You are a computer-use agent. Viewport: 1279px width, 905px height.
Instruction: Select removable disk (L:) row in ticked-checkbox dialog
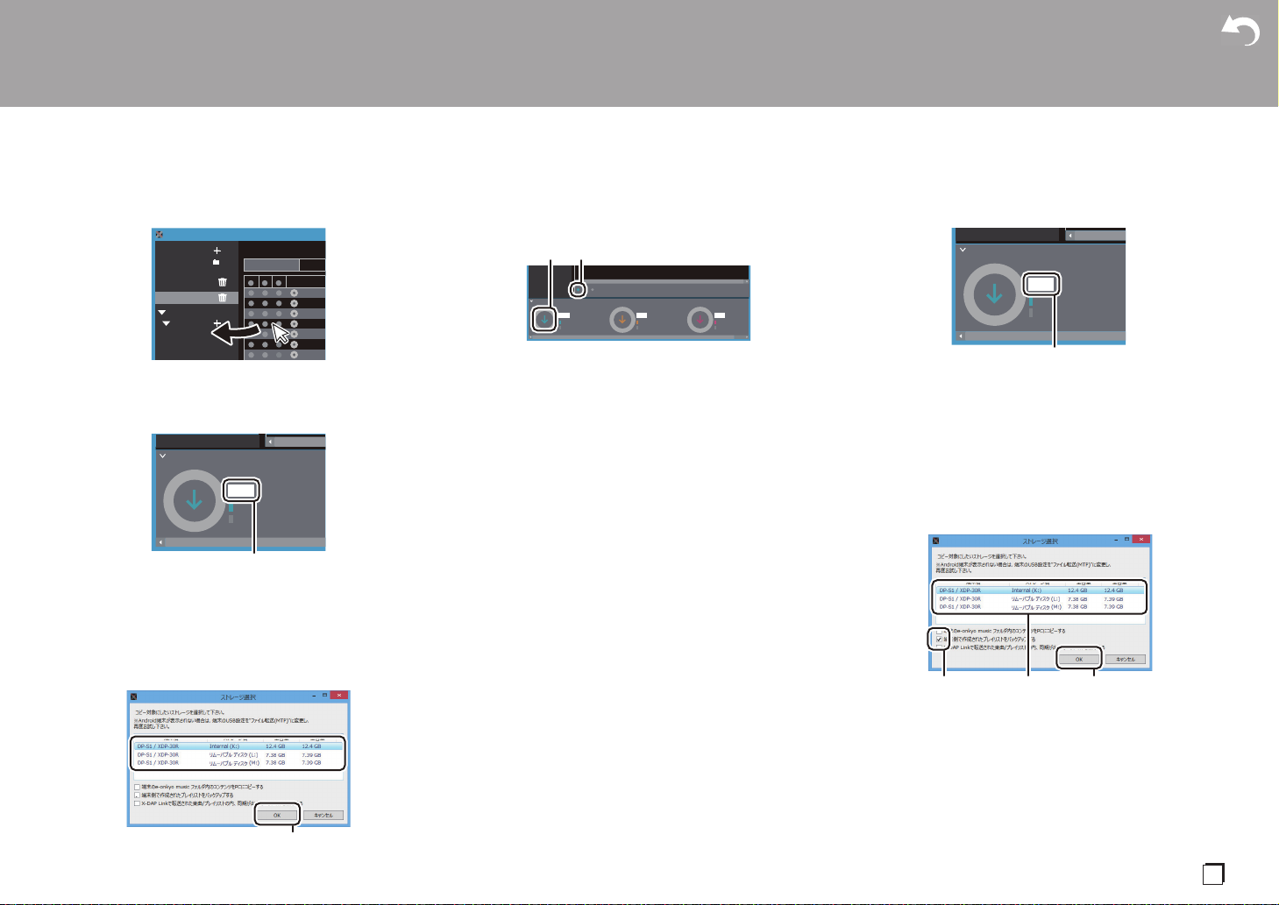[x=1039, y=598]
